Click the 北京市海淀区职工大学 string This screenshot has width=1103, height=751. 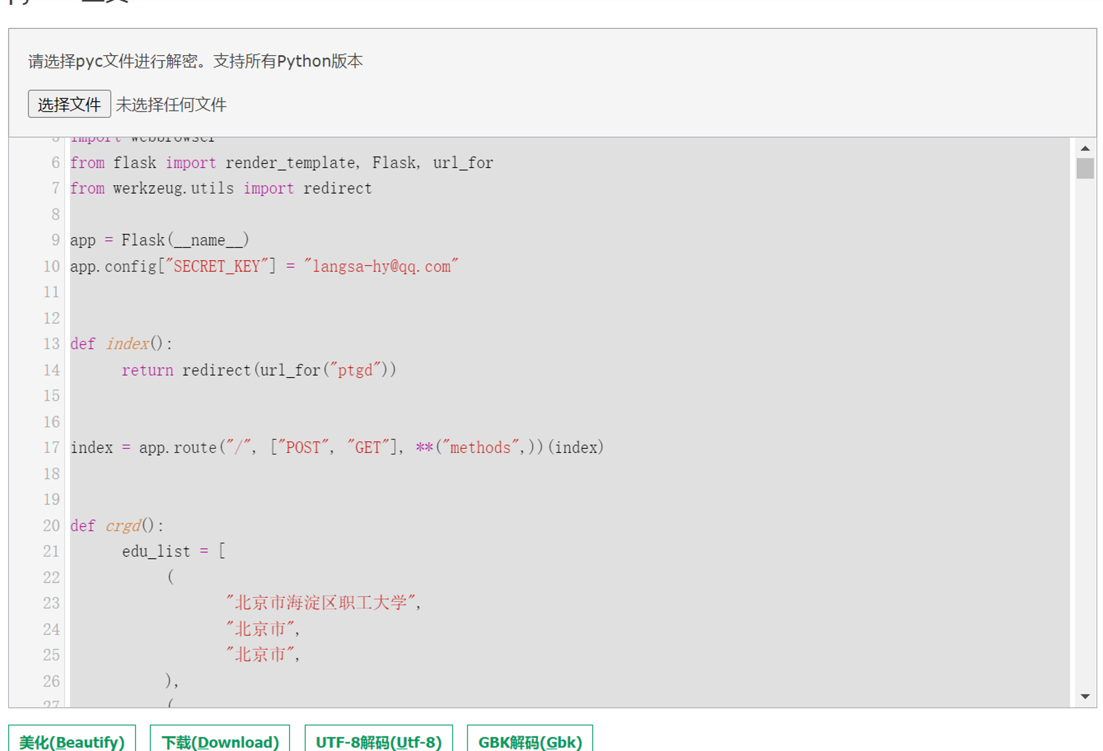321,603
